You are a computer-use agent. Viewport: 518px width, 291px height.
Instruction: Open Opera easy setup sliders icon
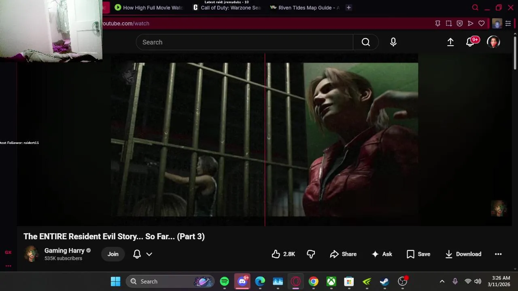[508, 23]
